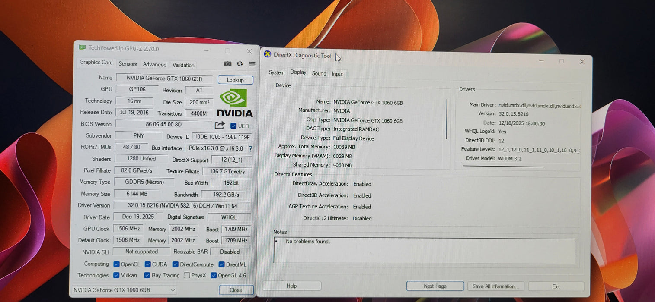The height and width of the screenshot is (302, 655).
Task: Open the GPU-Z hamburger menu
Action: click(x=252, y=64)
